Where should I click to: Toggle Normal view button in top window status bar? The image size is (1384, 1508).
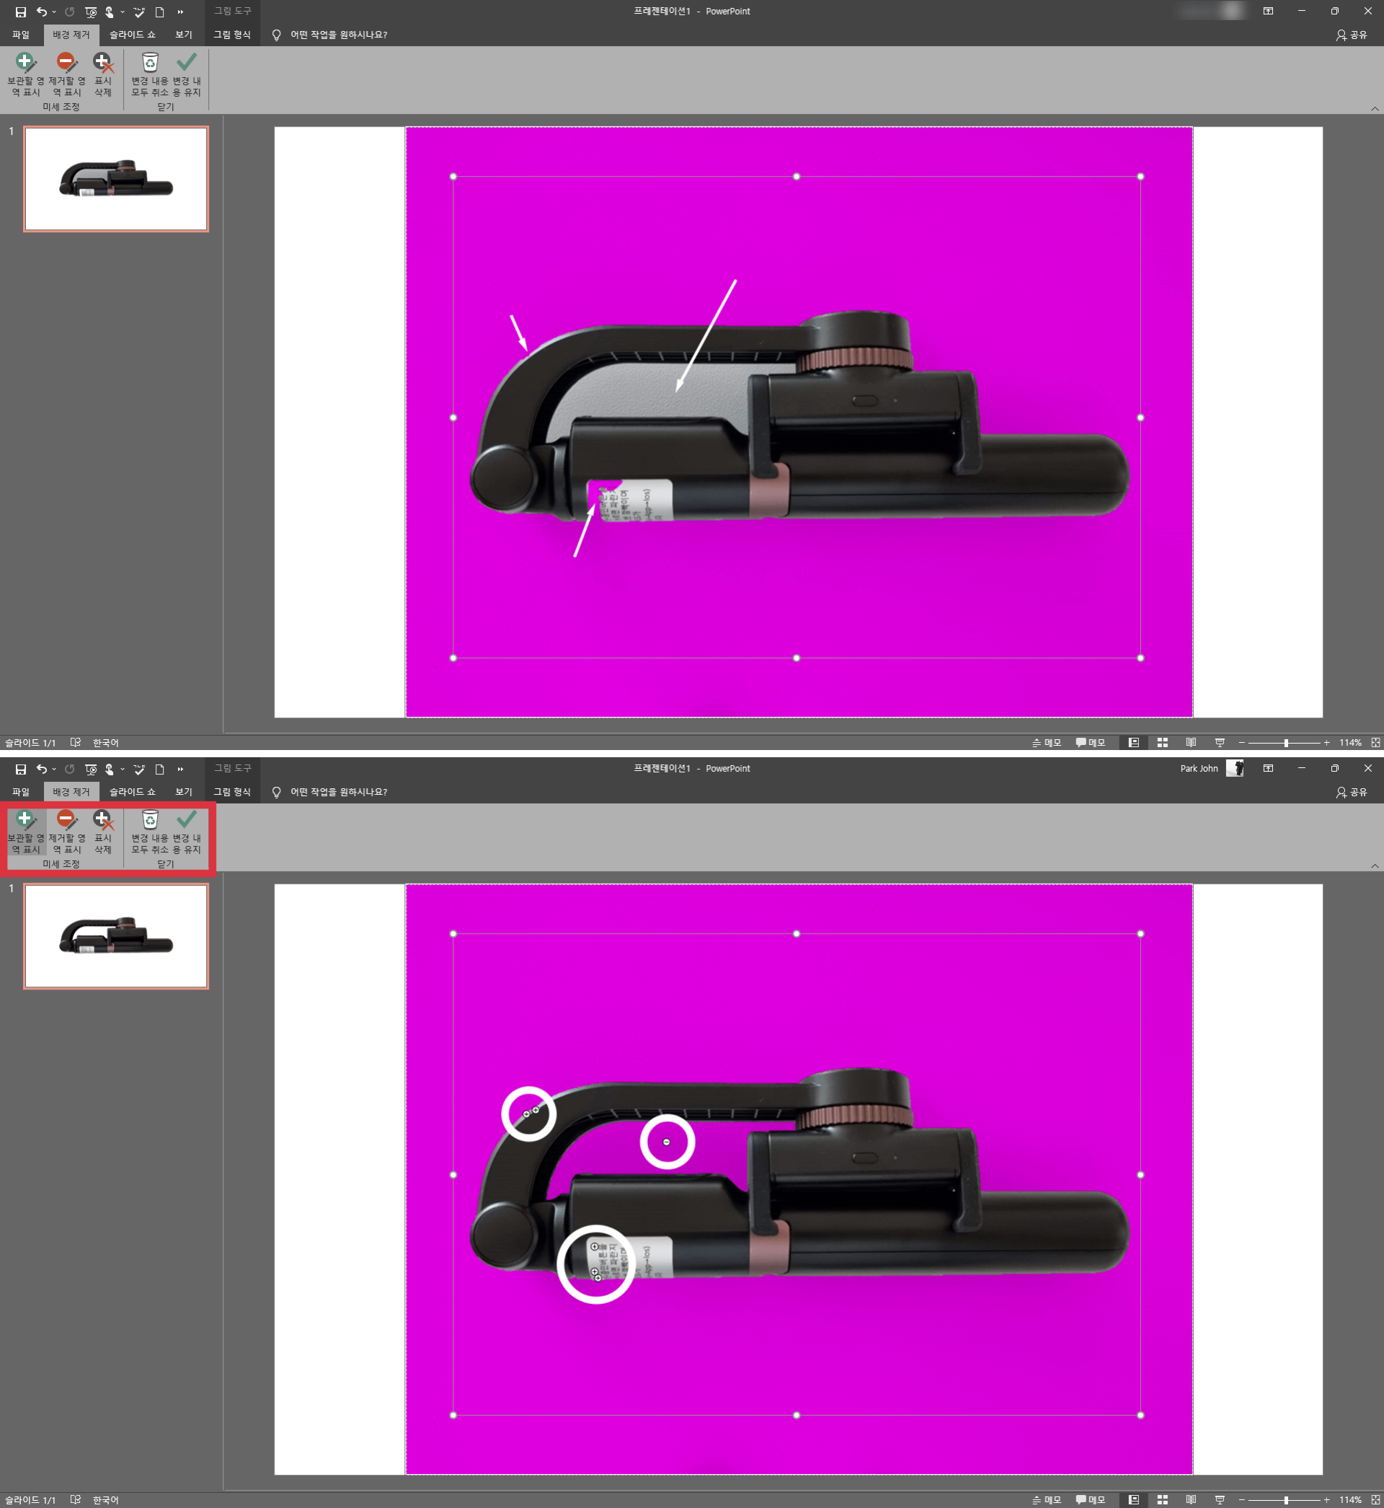(1134, 742)
